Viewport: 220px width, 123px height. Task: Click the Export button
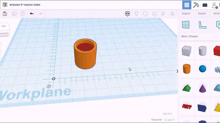click(202, 13)
